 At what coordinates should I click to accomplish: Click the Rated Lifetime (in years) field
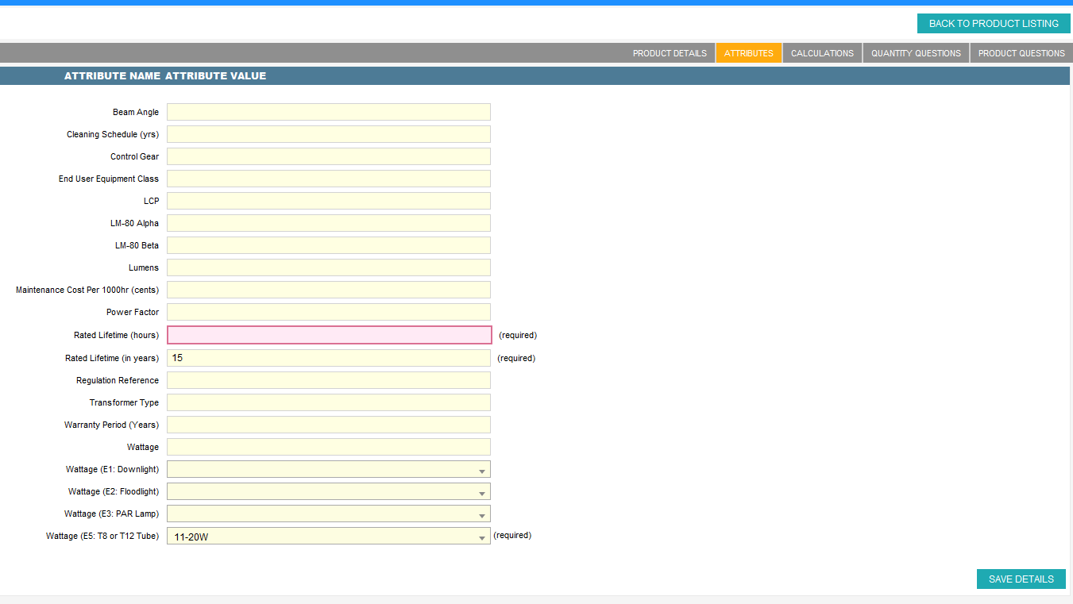(328, 358)
